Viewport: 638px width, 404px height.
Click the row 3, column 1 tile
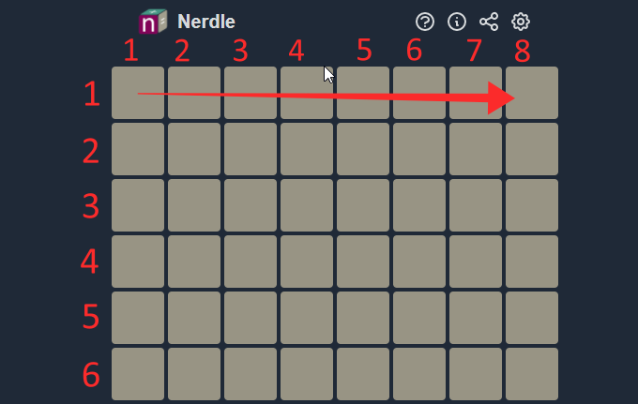tap(138, 205)
